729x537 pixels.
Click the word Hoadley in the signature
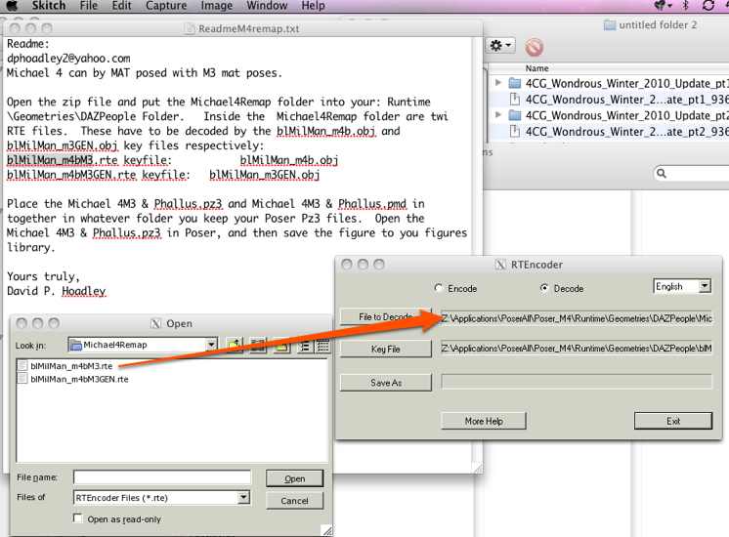pos(84,291)
